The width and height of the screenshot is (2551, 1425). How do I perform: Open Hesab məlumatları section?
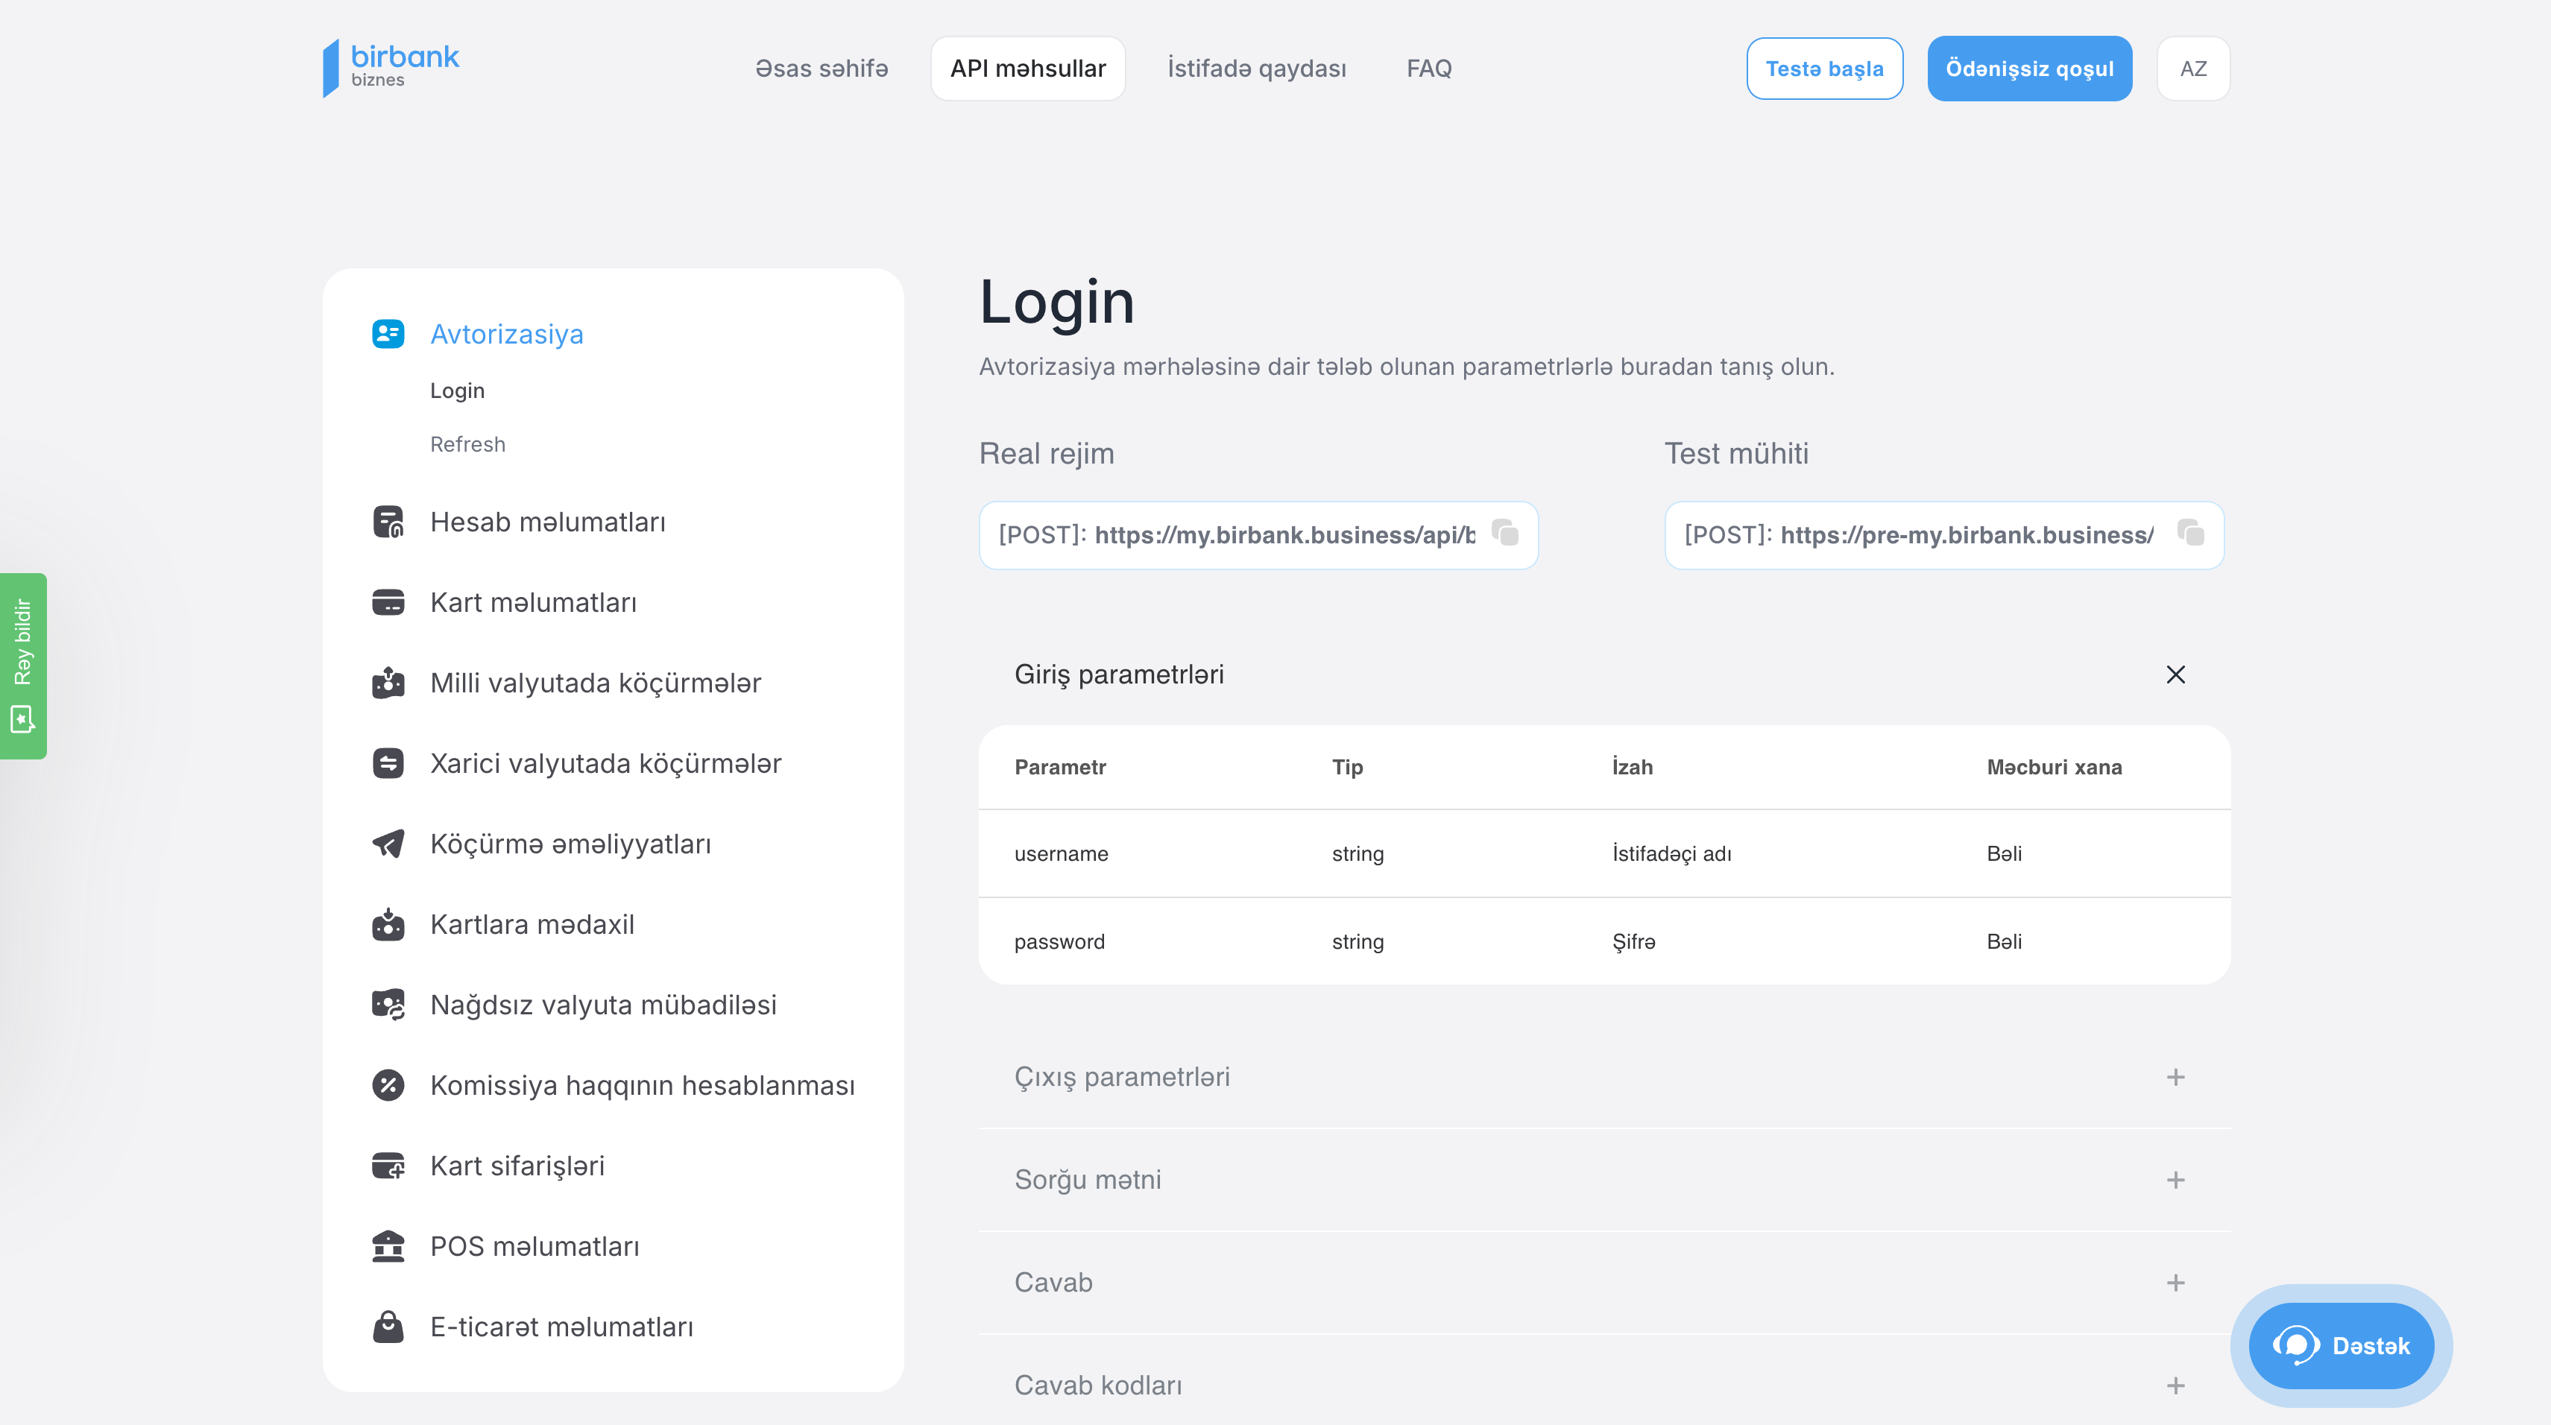548,522
